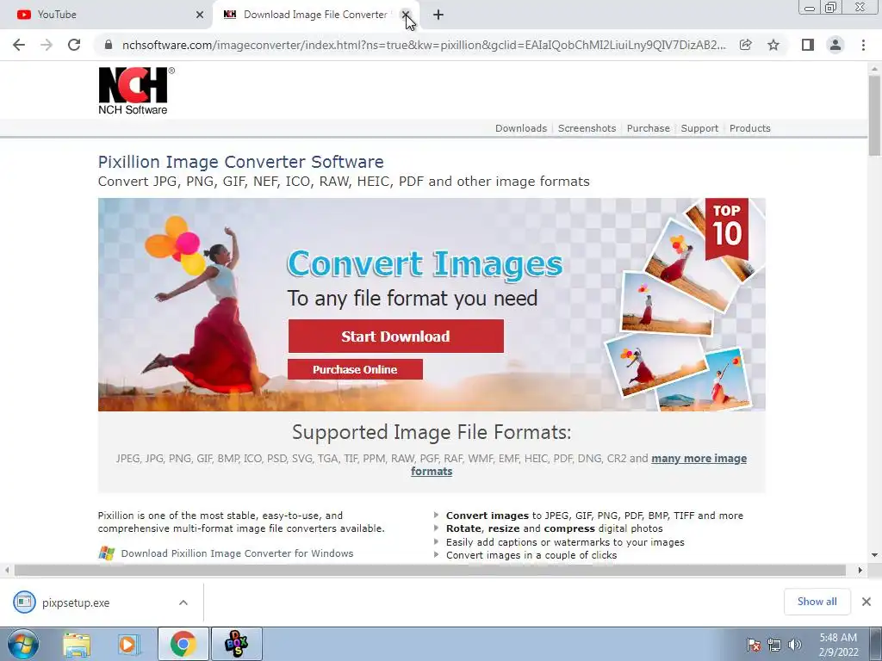Click the Convert images in a couple of clicks bullet
This screenshot has height=661, width=882.
coord(531,555)
